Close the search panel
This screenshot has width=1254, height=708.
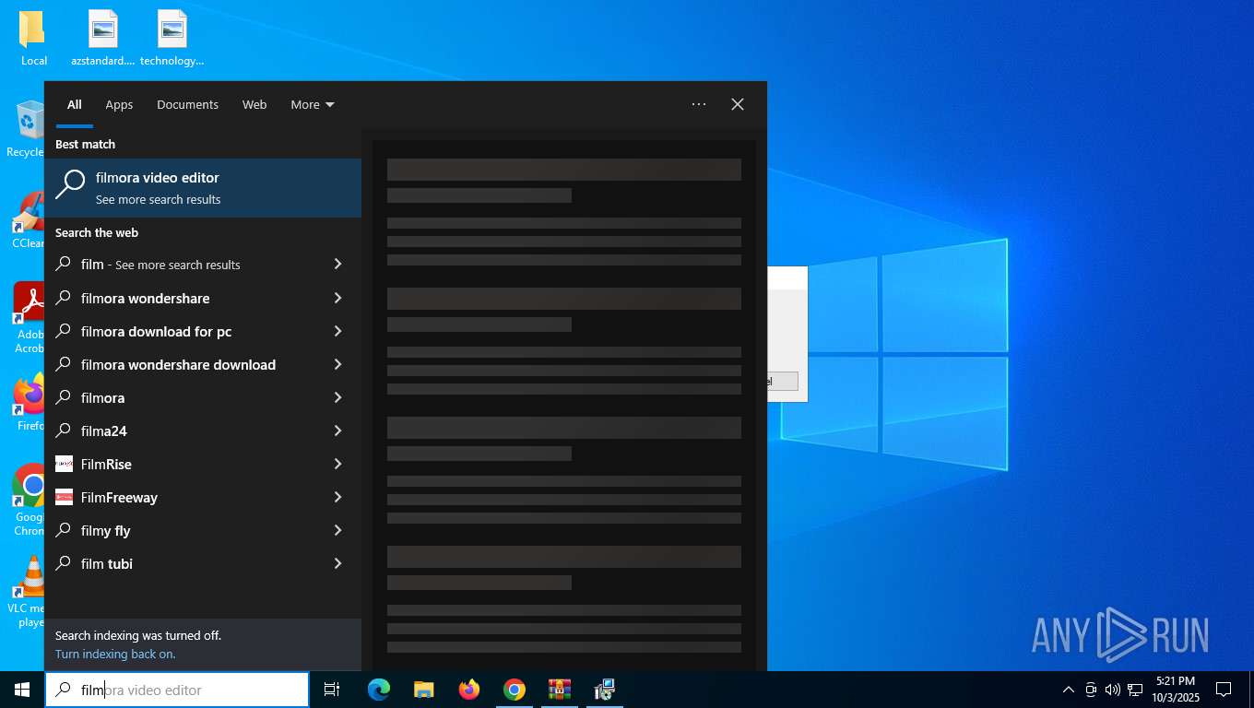tap(738, 104)
